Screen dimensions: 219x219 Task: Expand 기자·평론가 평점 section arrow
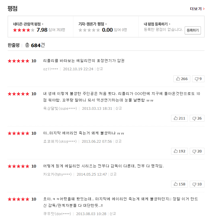[106, 24]
